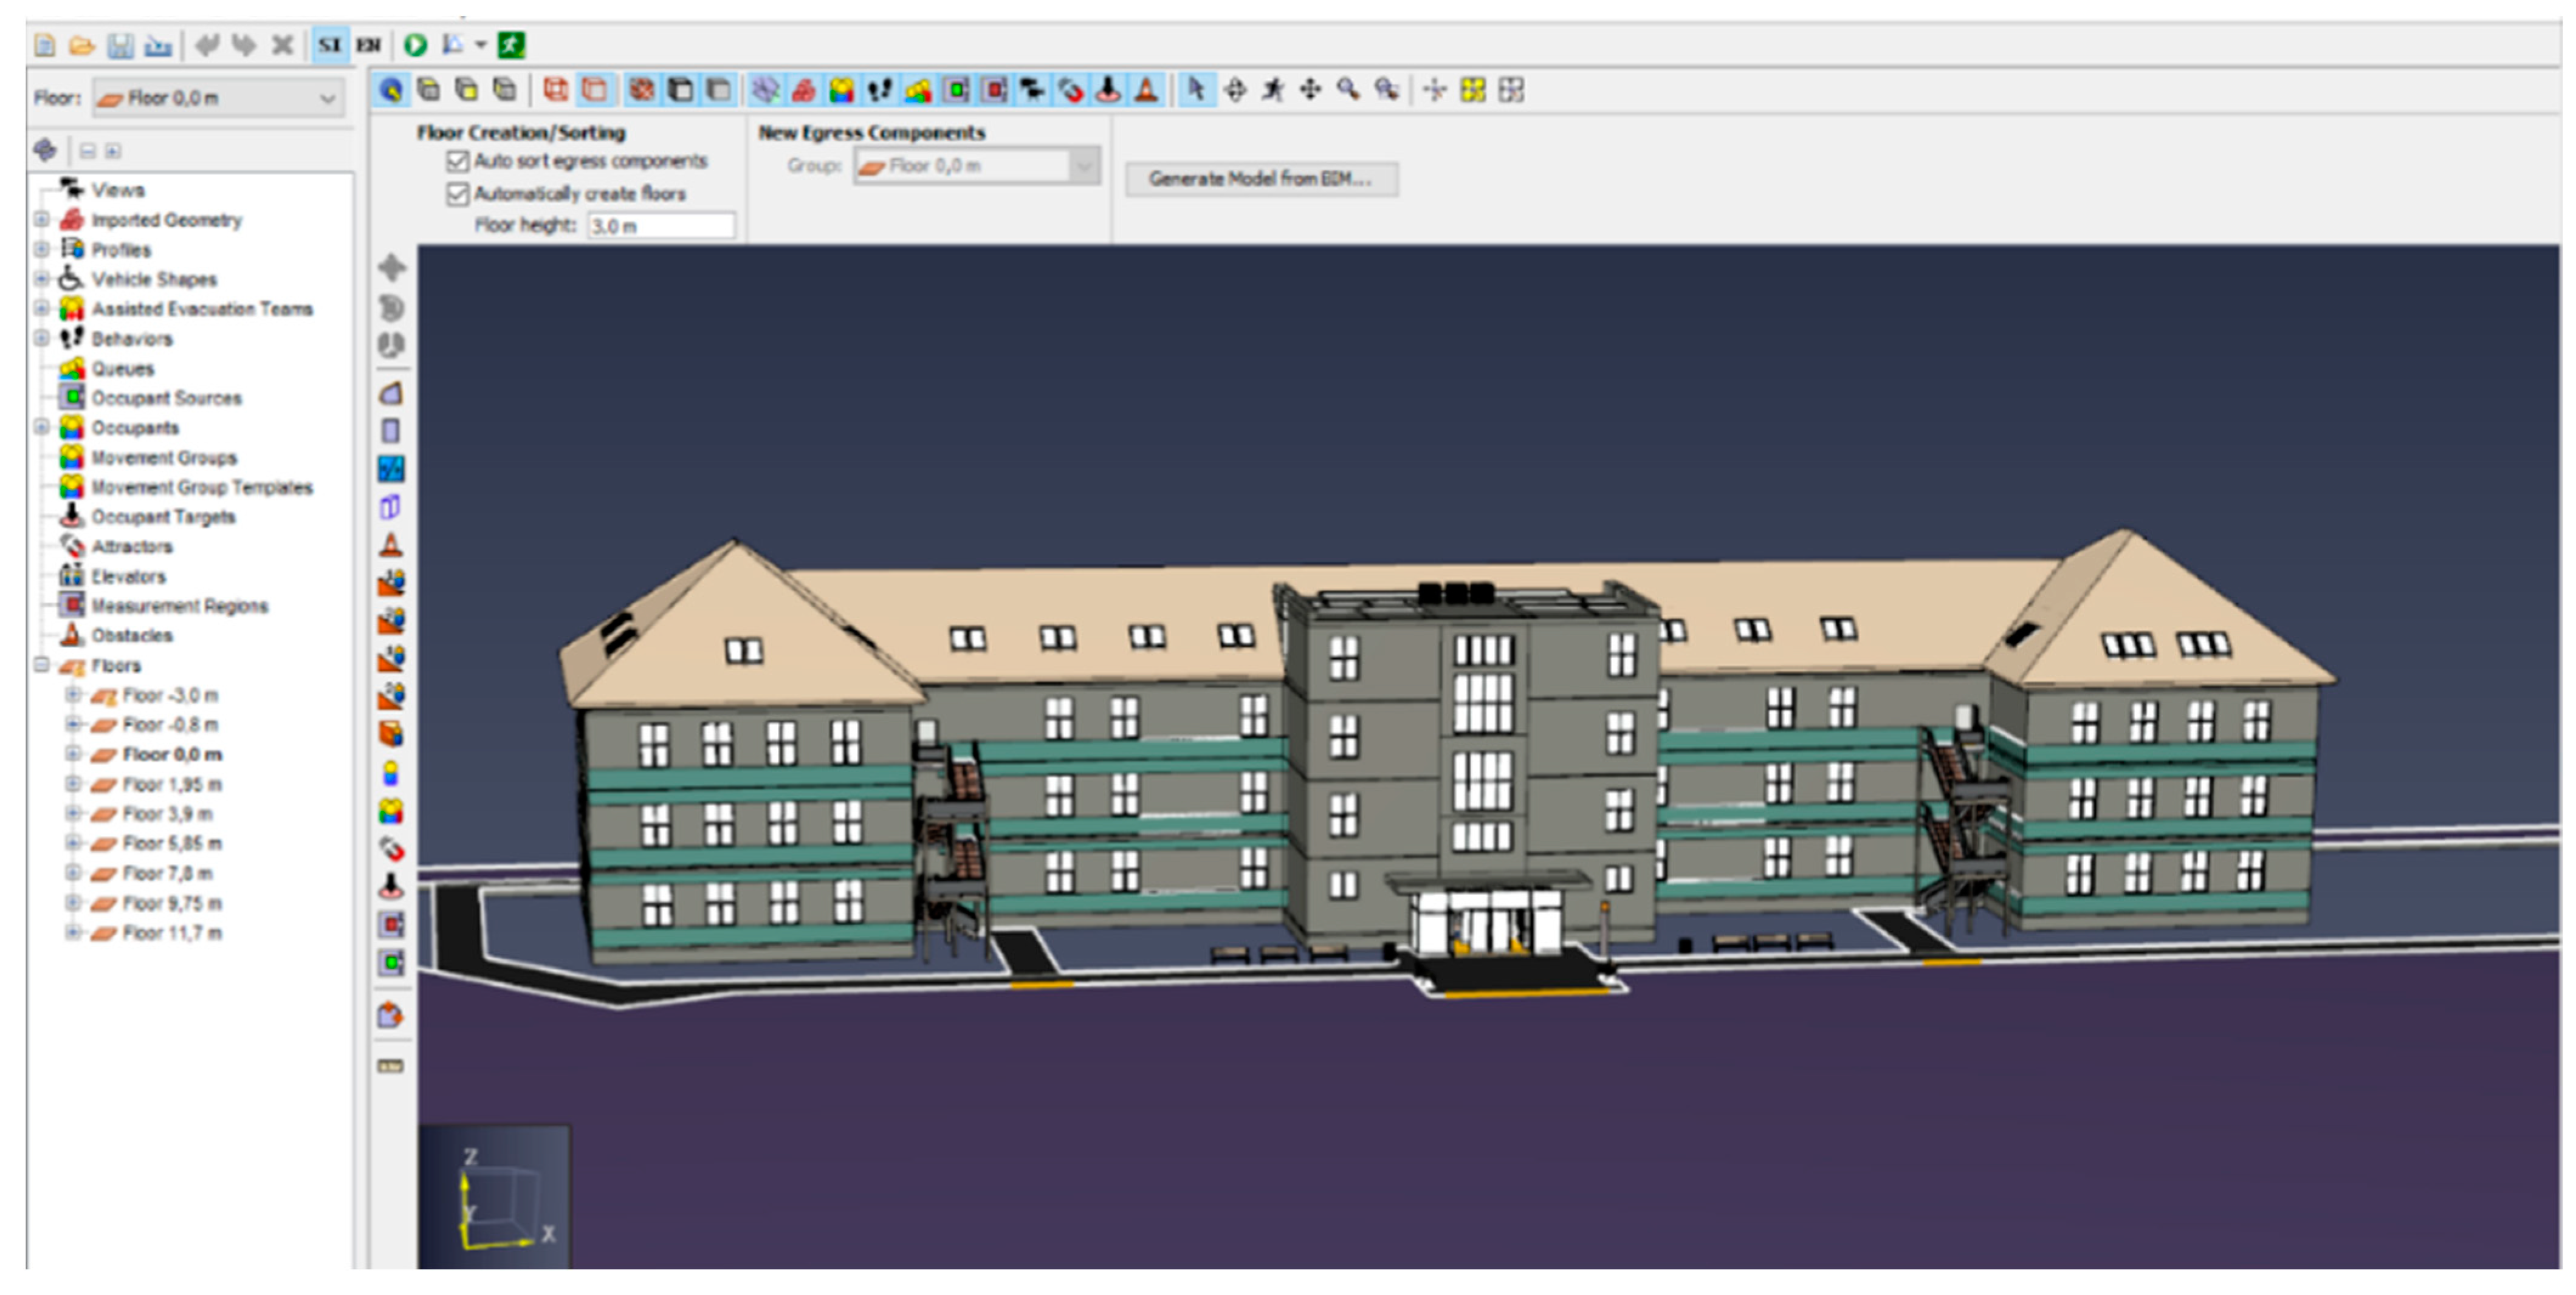Click the green running-man results icon

tap(511, 45)
